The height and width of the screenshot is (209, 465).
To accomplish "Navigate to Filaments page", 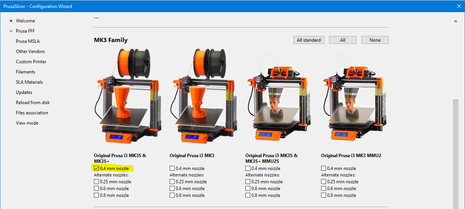I will pyautogui.click(x=25, y=72).
